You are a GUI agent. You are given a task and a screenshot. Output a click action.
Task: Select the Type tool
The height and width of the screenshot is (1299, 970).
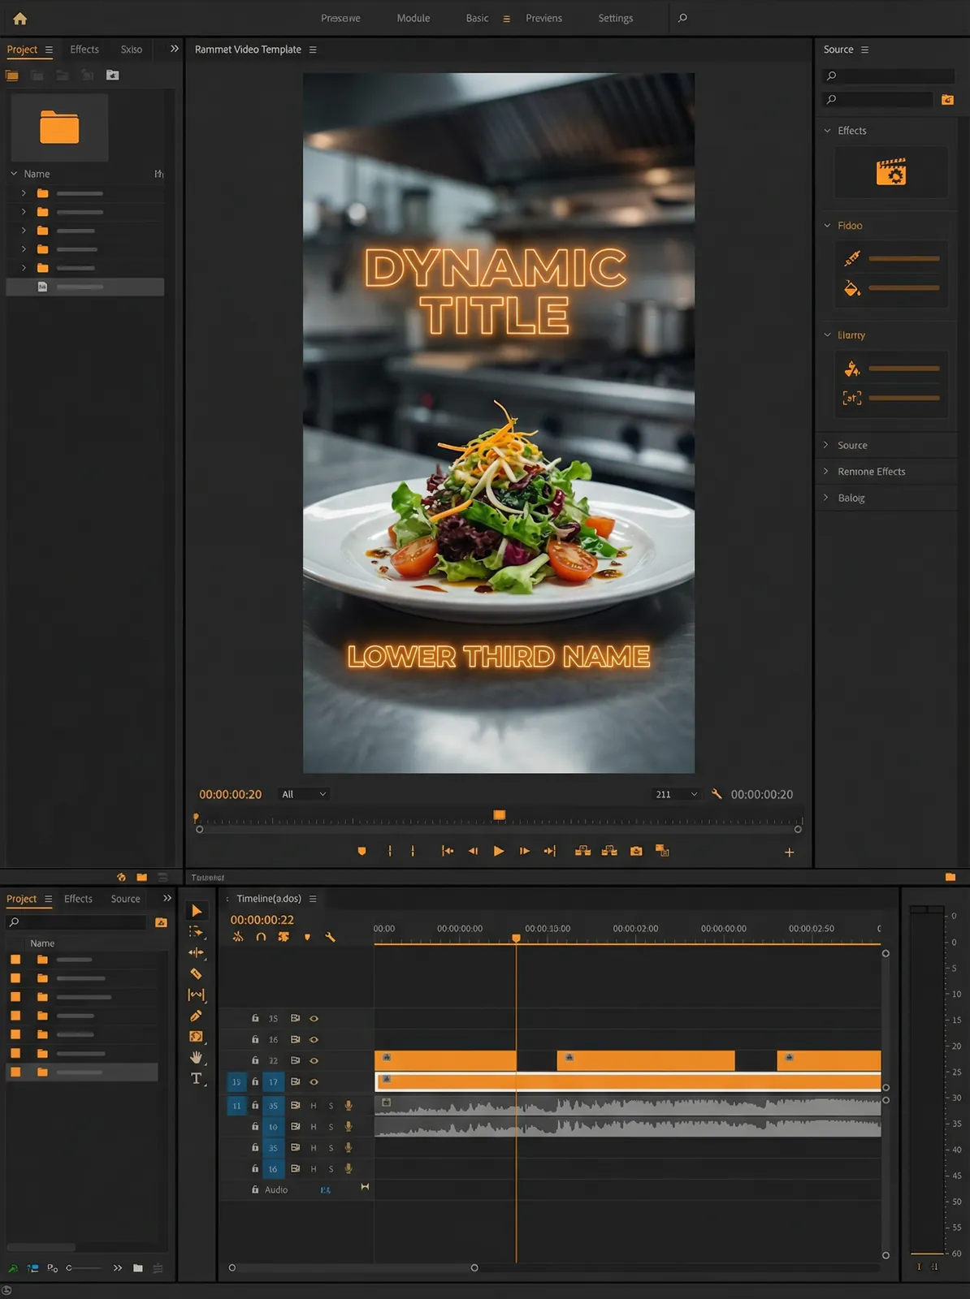[x=196, y=1078]
